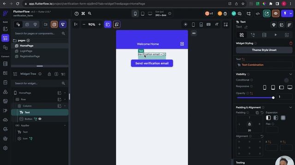The width and height of the screenshot is (295, 165).
Task: Toggle the Conditional visibility switch
Action: [x=288, y=80]
